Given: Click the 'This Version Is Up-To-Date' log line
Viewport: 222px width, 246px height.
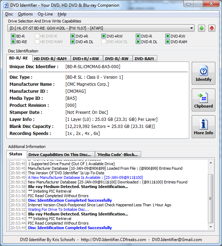Looking at the screenshot, I should (66, 173).
